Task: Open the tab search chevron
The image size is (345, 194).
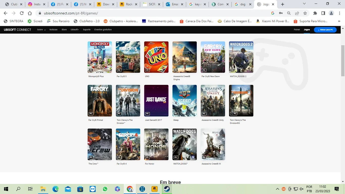Action: coord(304,4)
